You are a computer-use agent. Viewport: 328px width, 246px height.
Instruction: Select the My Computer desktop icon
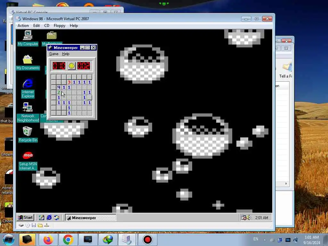28,38
